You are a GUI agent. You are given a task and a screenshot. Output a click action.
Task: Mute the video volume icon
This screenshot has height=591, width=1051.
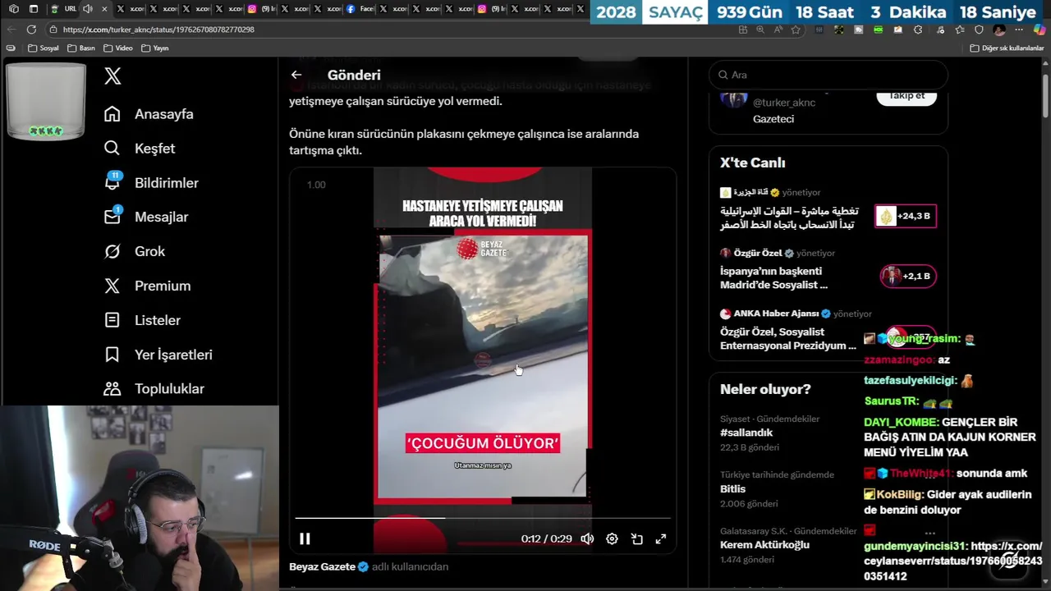587,538
